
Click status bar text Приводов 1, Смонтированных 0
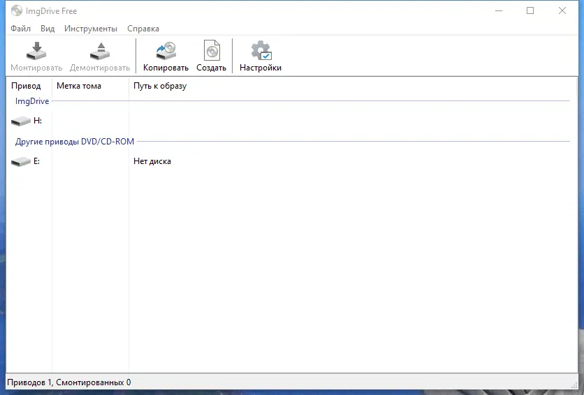(x=69, y=382)
